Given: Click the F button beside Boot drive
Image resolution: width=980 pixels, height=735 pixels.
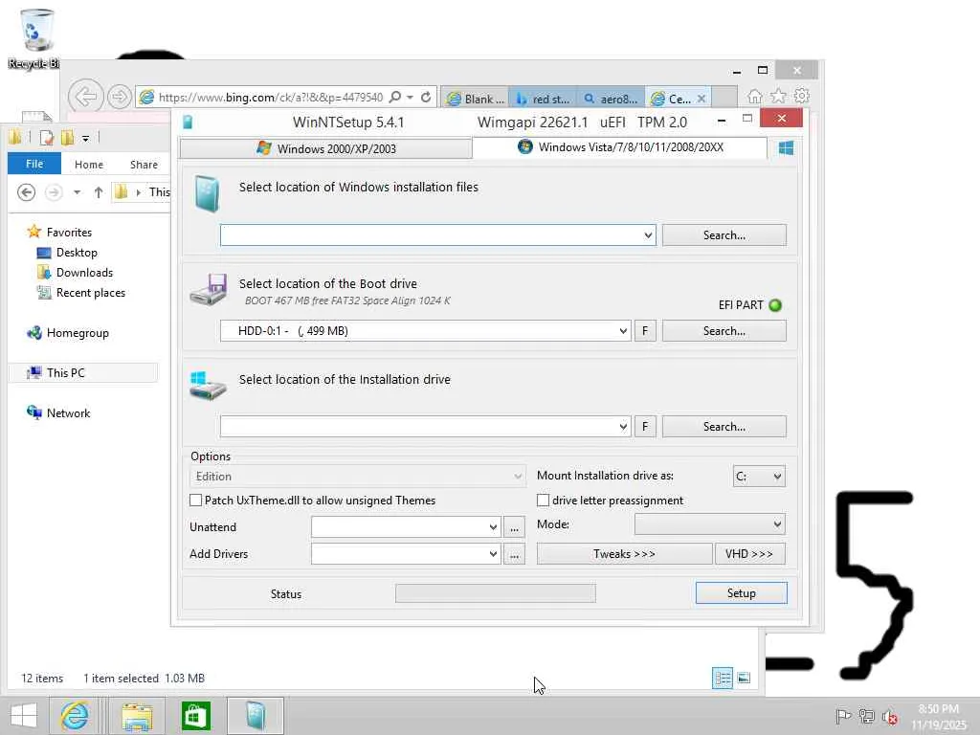Looking at the screenshot, I should click(645, 330).
